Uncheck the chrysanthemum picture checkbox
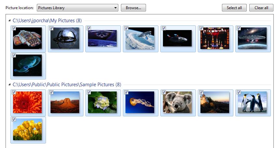The image size is (278, 148). tap(14, 92)
